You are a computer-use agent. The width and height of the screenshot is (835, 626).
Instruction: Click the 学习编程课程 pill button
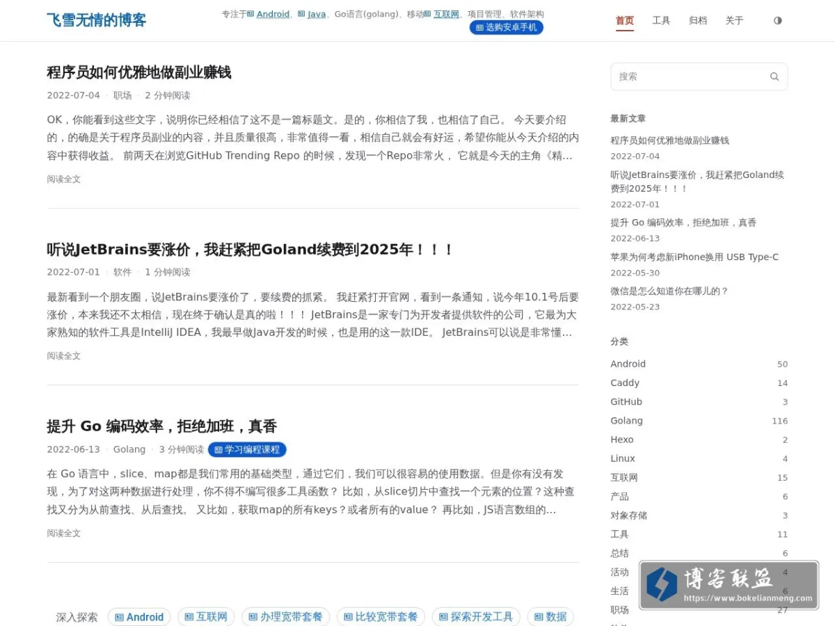coord(247,450)
